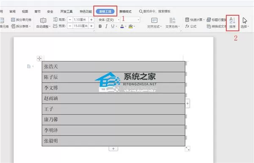
Task: Click the highlight color pen icon
Action: (x=130, y=26)
